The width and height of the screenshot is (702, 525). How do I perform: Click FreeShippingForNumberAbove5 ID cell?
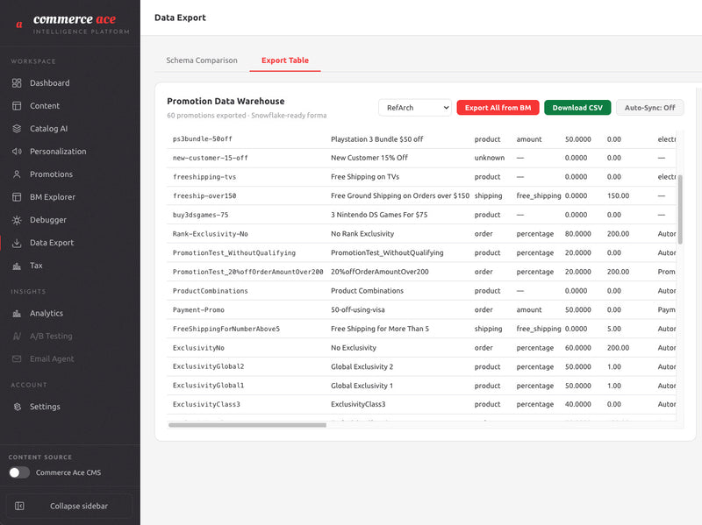226,329
